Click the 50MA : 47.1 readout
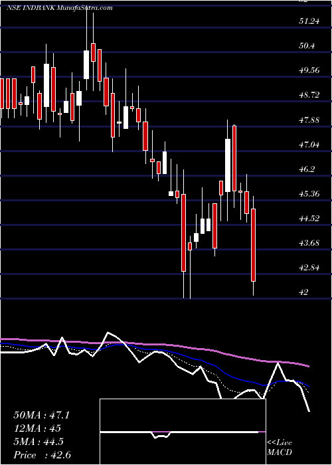 tap(41, 415)
